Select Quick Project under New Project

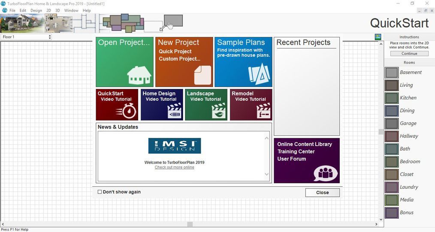(175, 52)
